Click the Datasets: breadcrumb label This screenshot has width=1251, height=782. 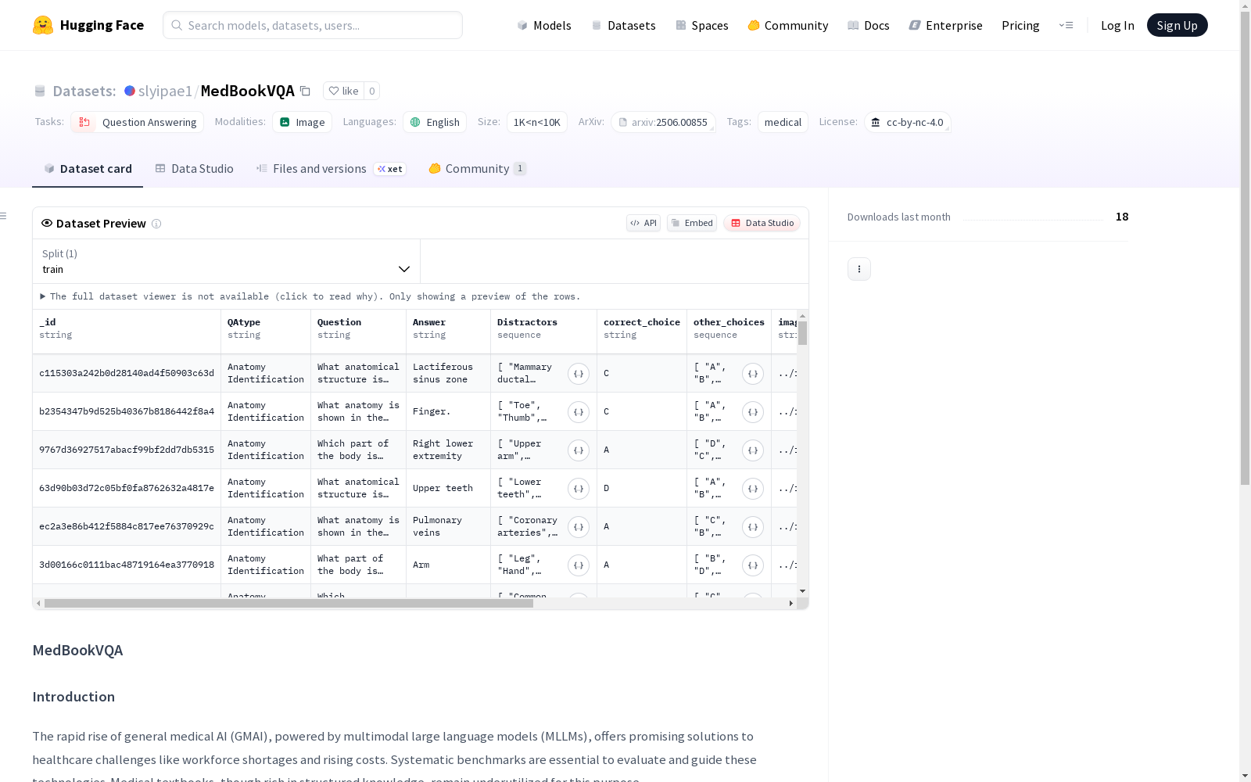(84, 91)
